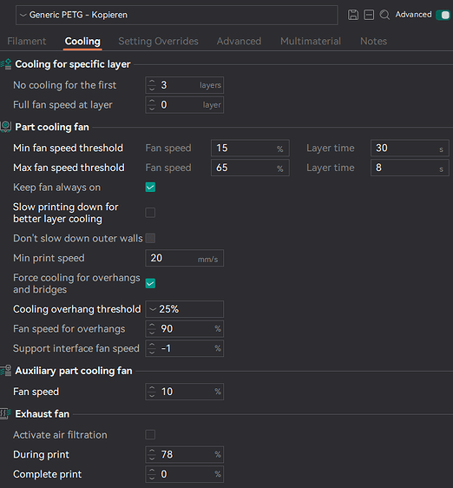Toggle the Advanced mode switch
Viewport: 453px width, 488px height.
[443, 15]
